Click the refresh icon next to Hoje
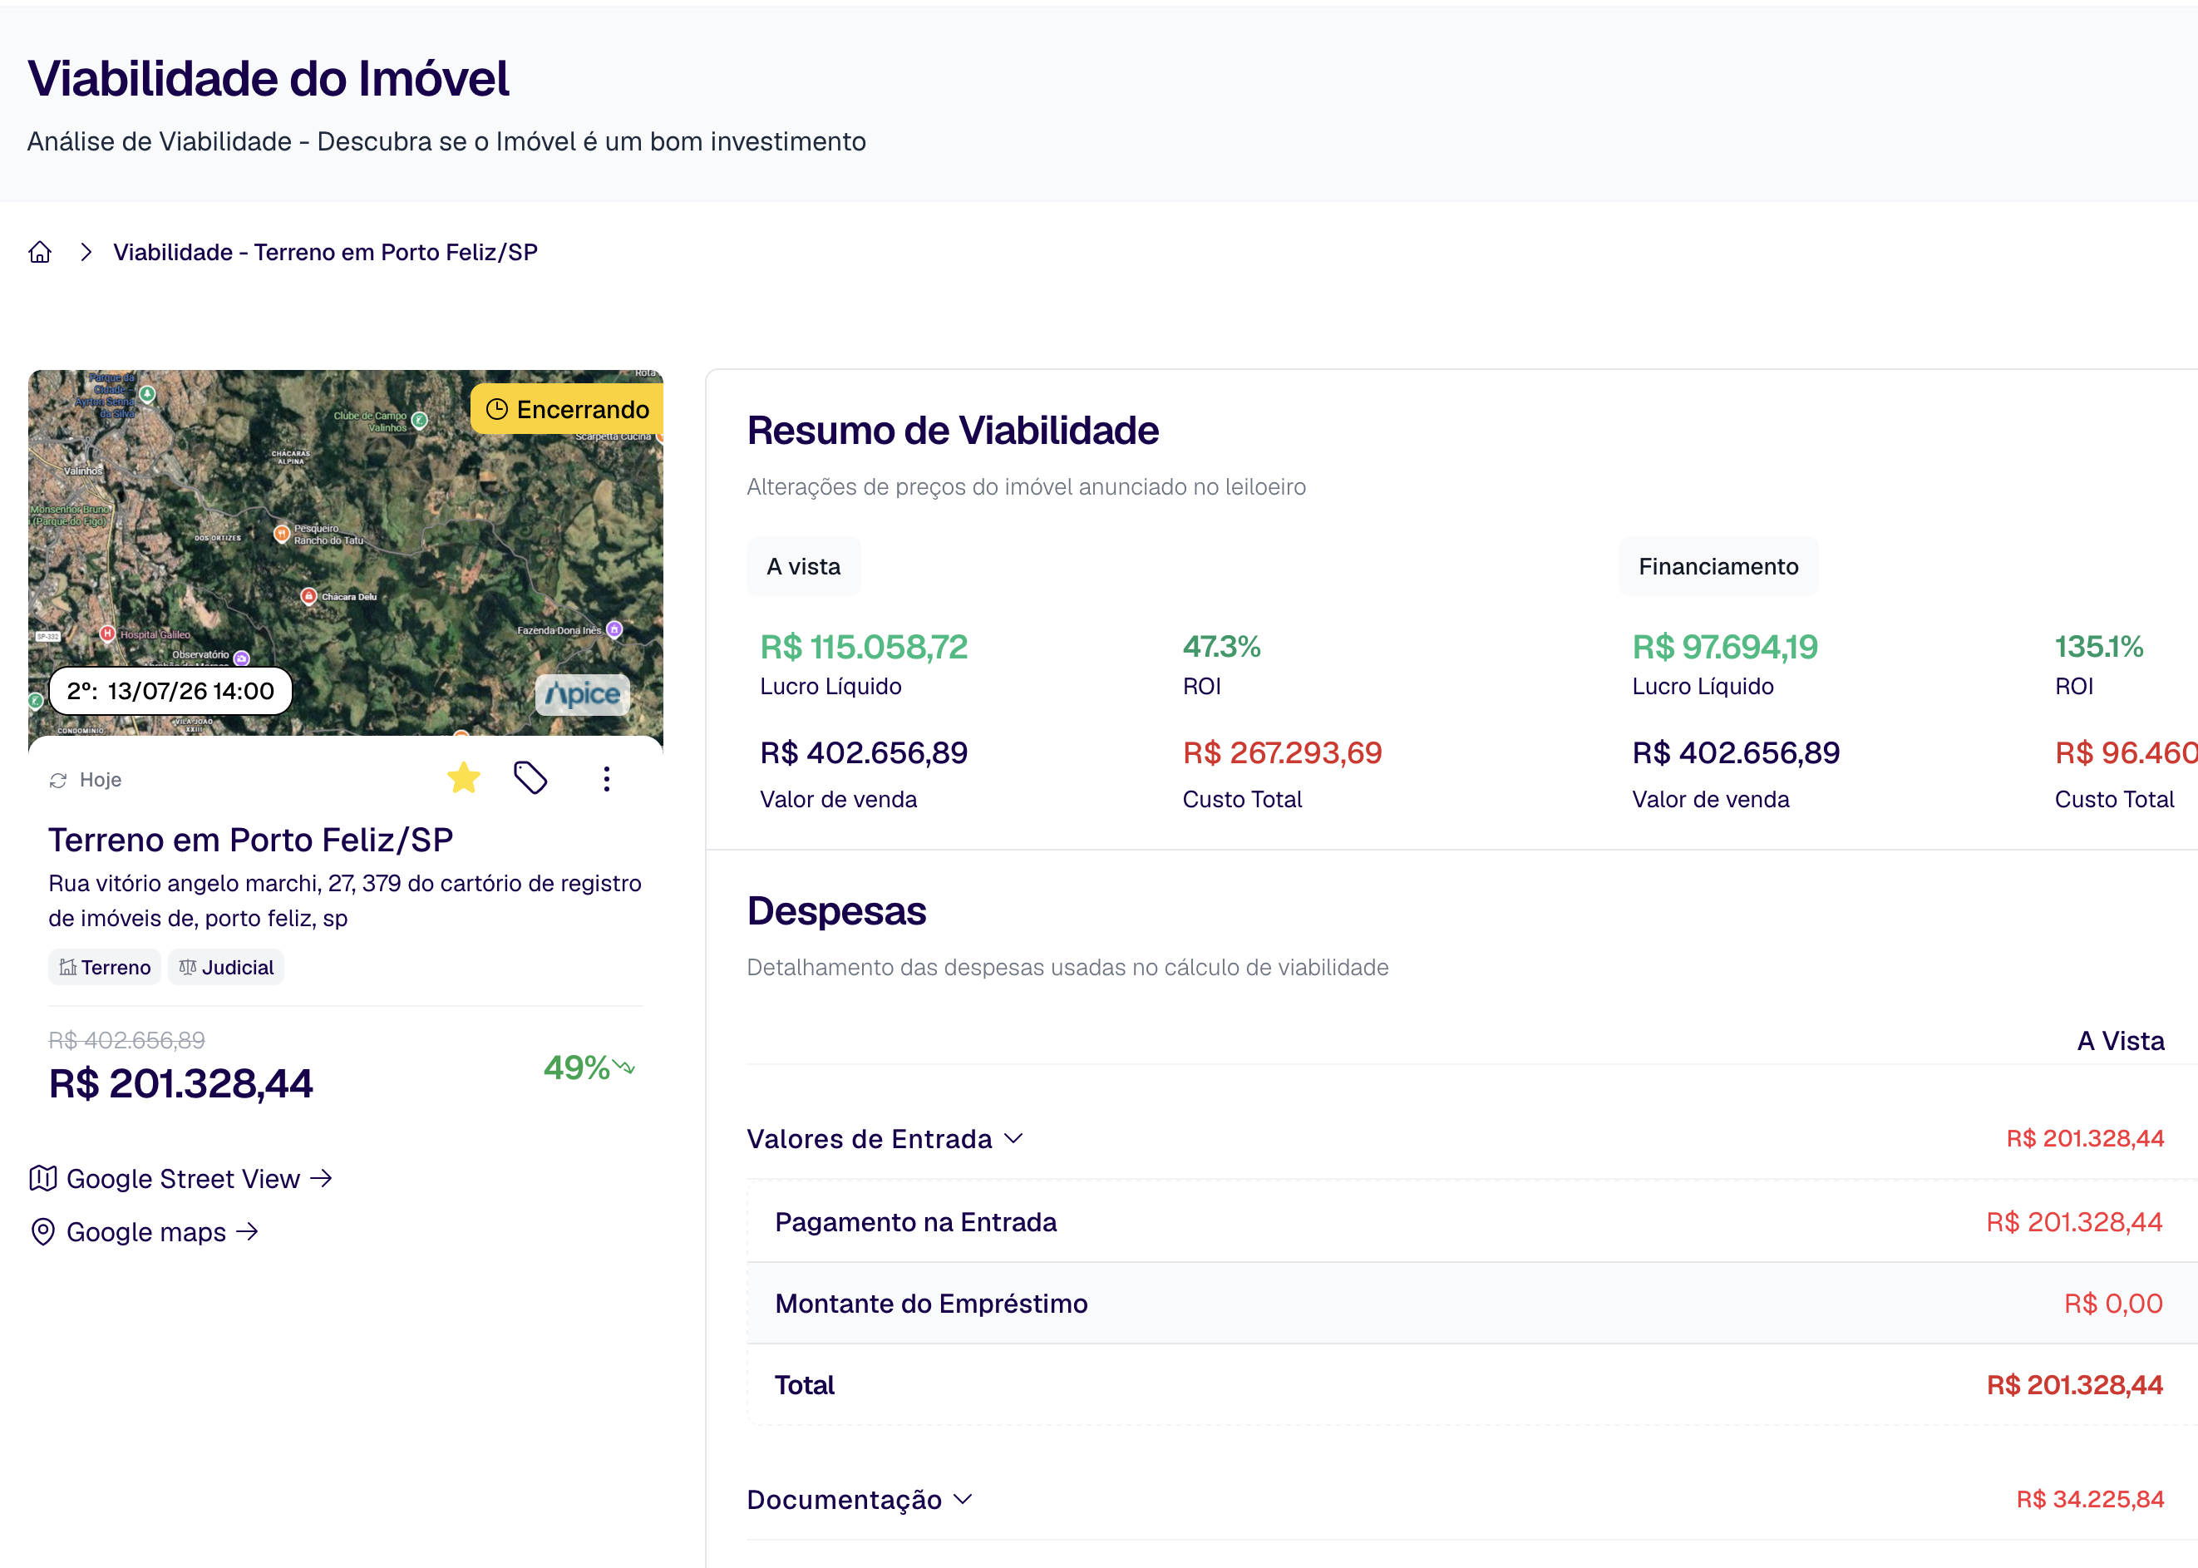 tap(58, 780)
